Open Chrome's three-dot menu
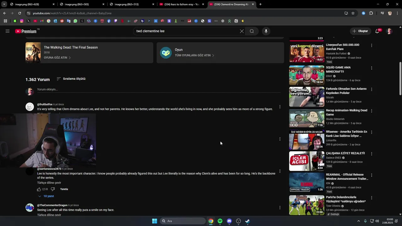Viewport: 402px width, 226px height. click(397, 13)
